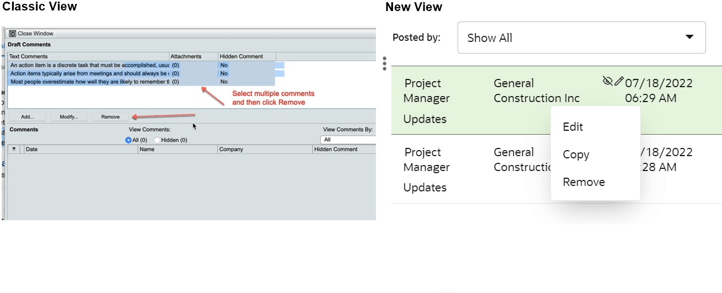The height and width of the screenshot is (293, 722).
Task: Click the highlighted comment dated 07/18/2022 06:29 AM
Action: point(556,100)
